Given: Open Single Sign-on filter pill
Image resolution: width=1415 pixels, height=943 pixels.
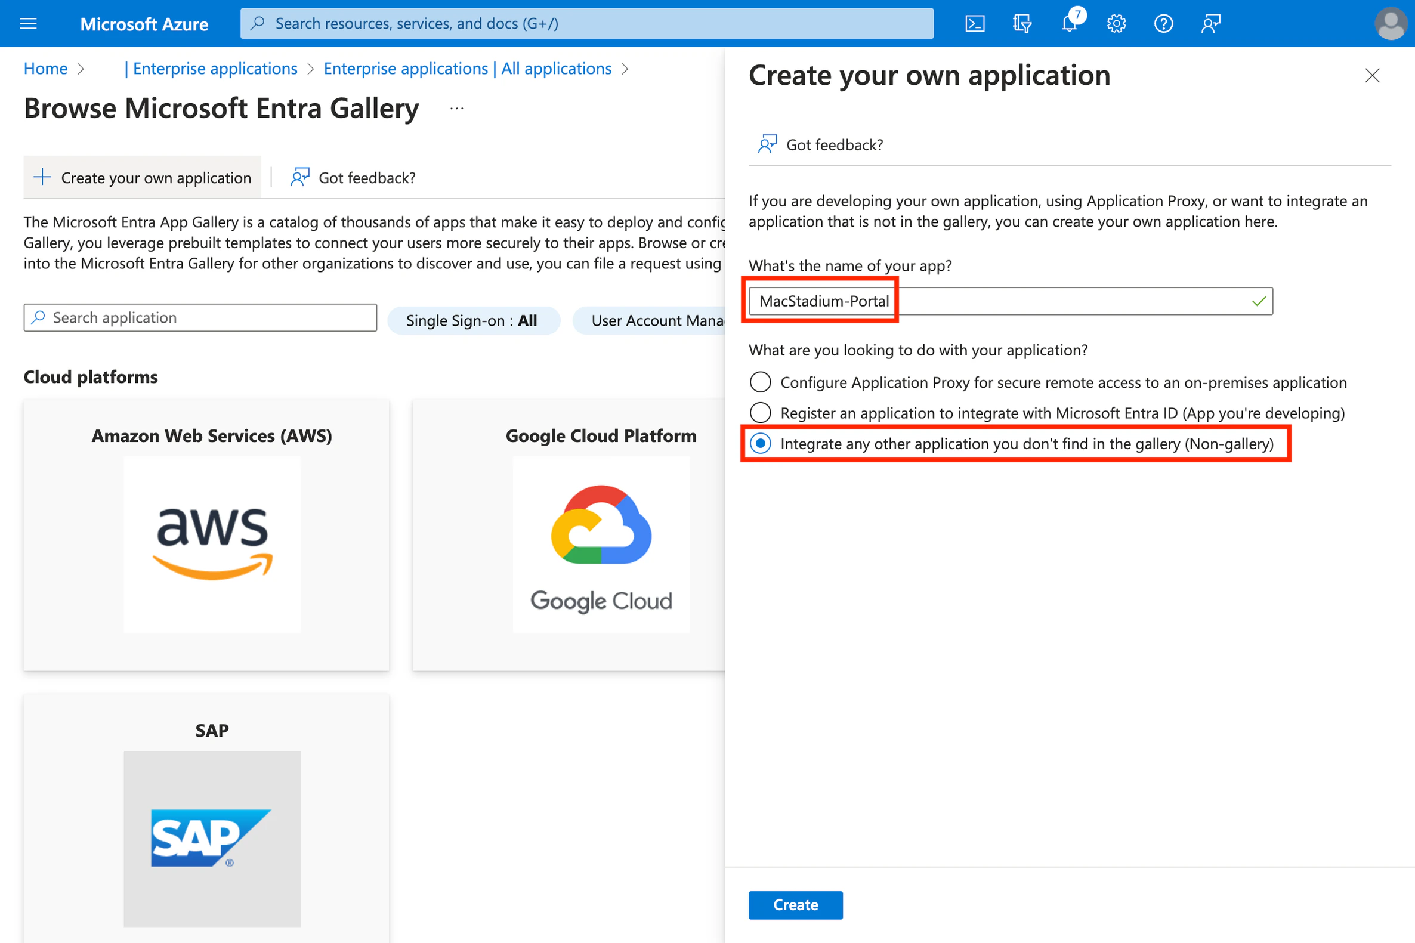Looking at the screenshot, I should [473, 320].
